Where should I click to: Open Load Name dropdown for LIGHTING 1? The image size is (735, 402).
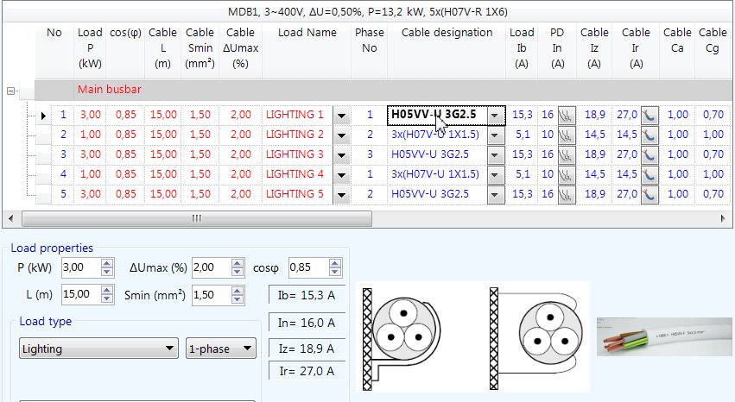point(342,115)
